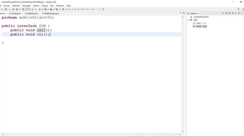Toggle Hide Non-Public Members (green dot) in Outline

point(236,13)
